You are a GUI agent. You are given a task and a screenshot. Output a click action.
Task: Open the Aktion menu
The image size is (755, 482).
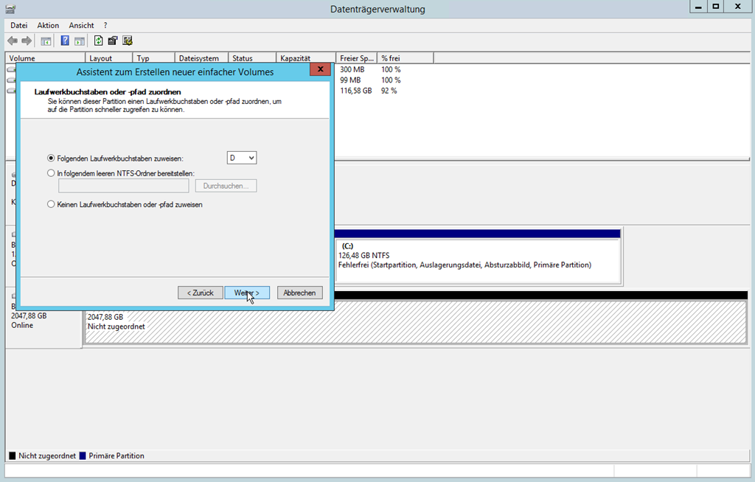pos(48,25)
